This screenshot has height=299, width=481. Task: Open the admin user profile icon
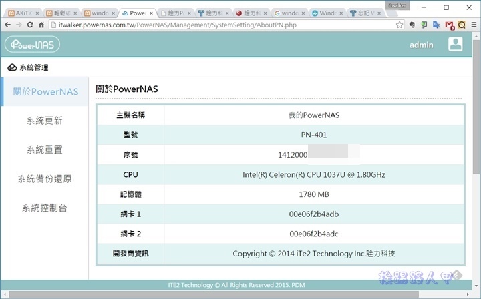455,45
